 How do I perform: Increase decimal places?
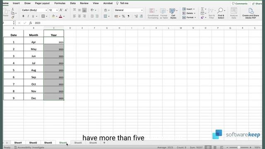136,16
